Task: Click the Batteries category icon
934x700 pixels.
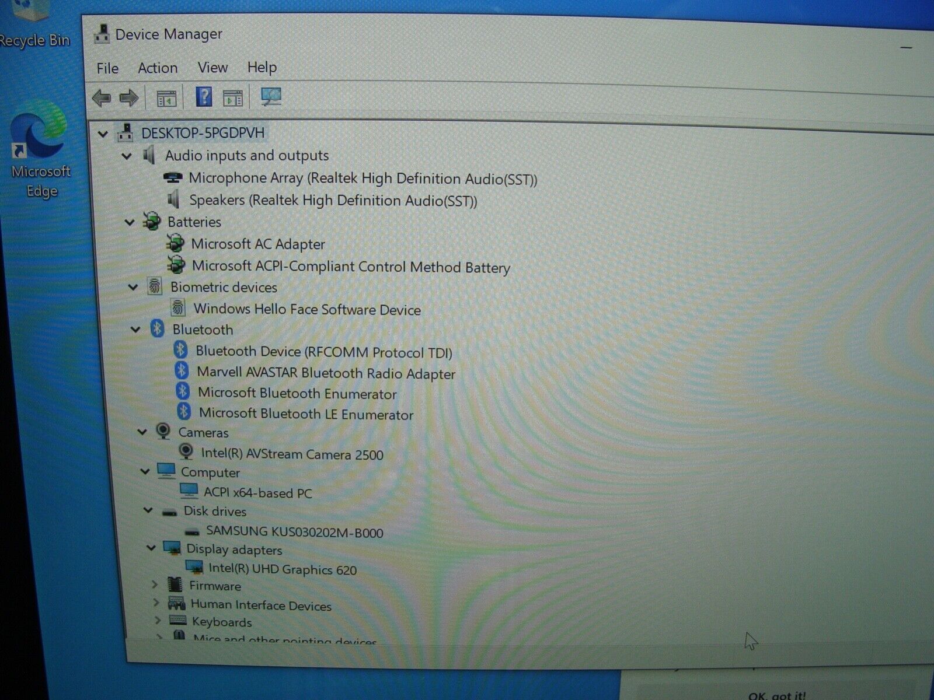Action: click(152, 222)
